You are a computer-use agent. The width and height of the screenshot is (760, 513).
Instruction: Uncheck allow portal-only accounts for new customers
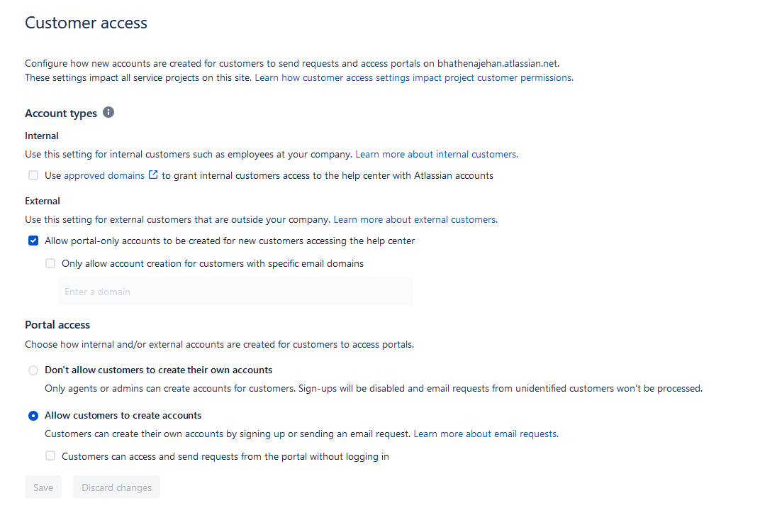[33, 241]
